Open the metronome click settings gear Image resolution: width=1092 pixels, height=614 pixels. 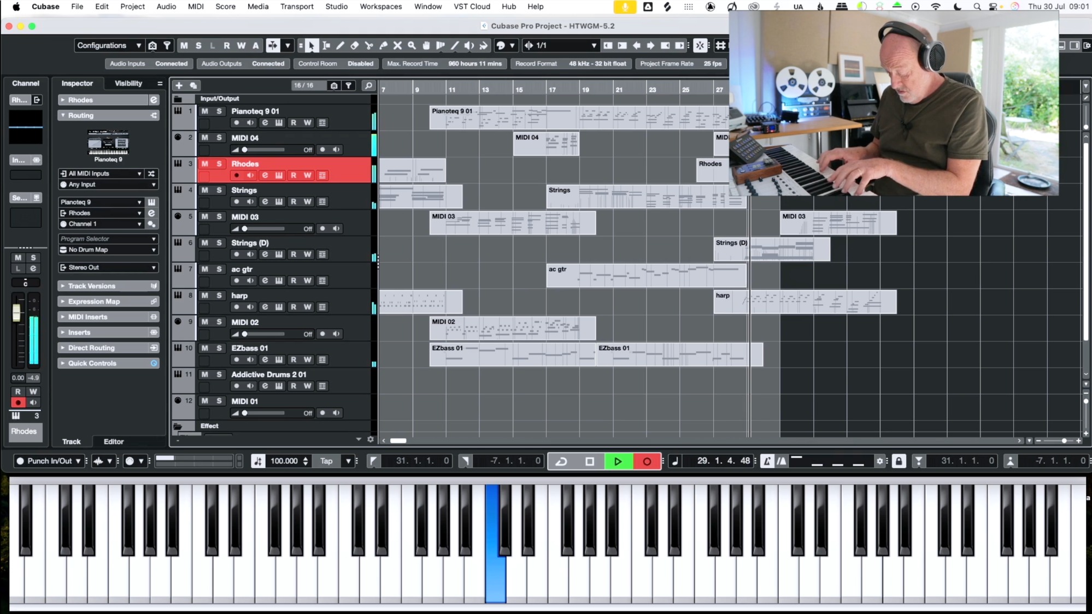[x=879, y=462]
